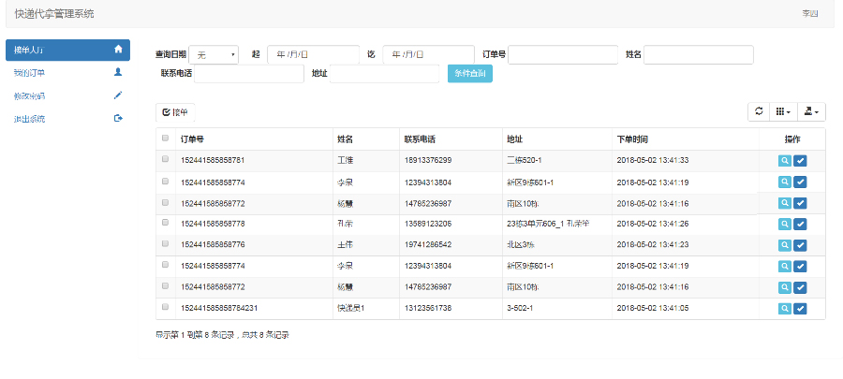The height and width of the screenshot is (379, 843).
Task: Click the time 2018-05-02 13:41:26
Action: [653, 224]
